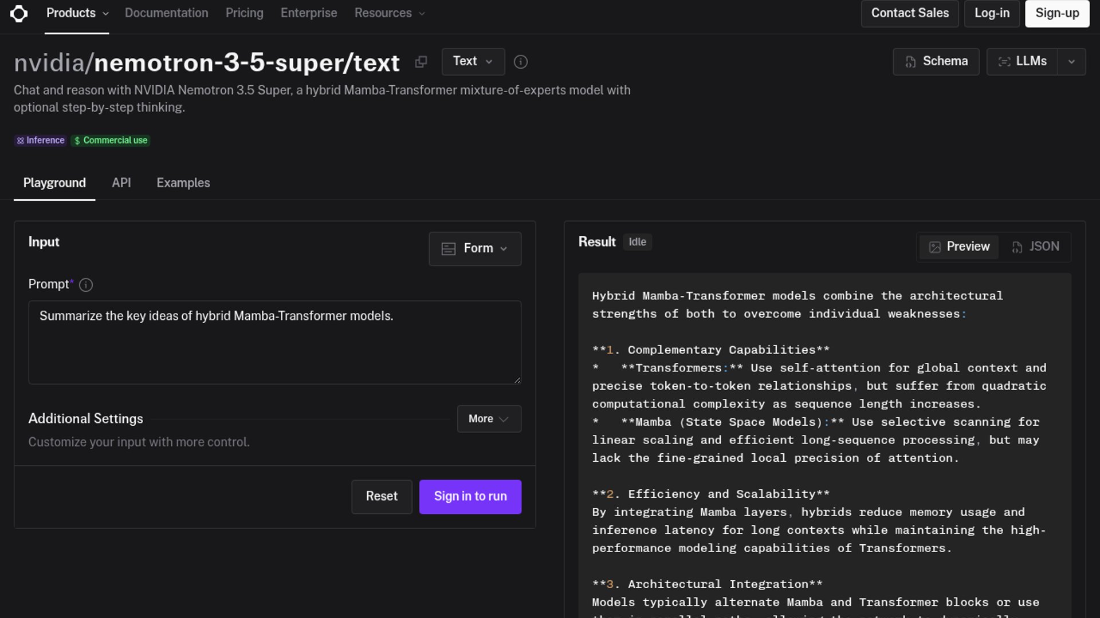Click the Log-in button

992,13
